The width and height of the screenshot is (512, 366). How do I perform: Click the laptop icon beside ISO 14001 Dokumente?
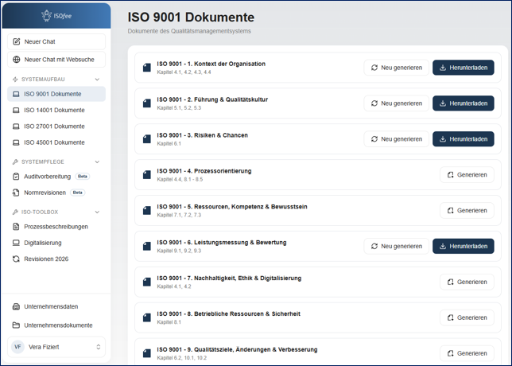16,110
